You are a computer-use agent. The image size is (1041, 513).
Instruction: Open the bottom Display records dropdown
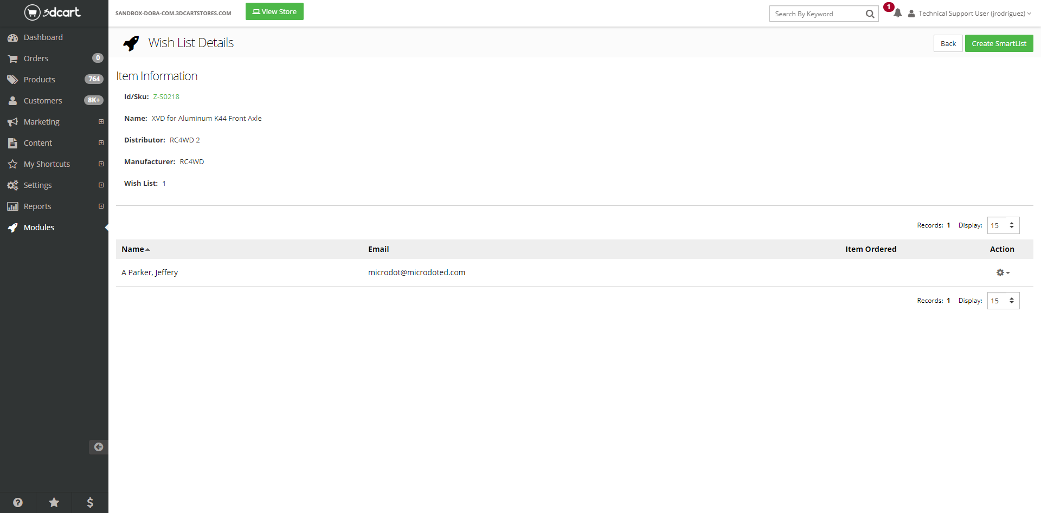coord(1003,301)
